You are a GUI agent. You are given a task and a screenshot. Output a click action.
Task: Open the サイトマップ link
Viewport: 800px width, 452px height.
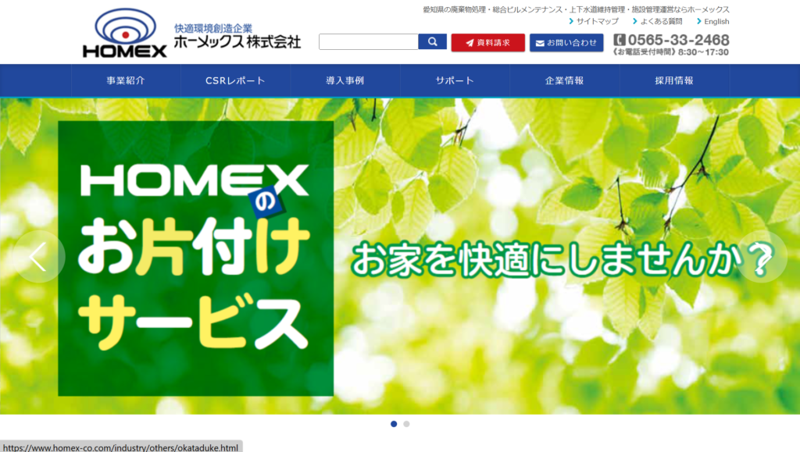597,22
